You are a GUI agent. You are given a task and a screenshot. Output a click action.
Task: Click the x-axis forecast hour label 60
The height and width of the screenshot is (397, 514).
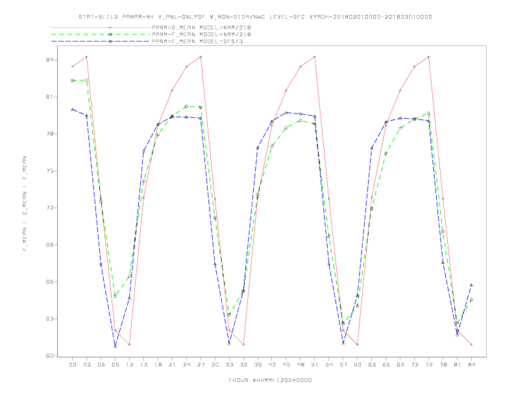(358, 365)
